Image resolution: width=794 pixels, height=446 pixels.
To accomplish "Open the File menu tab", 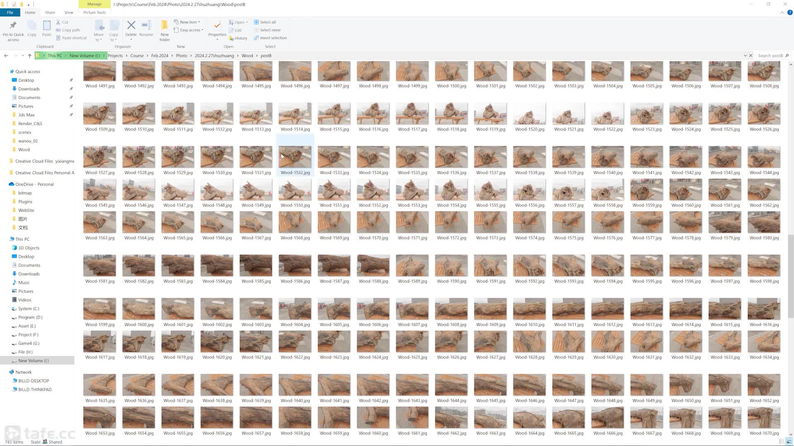I will [10, 12].
